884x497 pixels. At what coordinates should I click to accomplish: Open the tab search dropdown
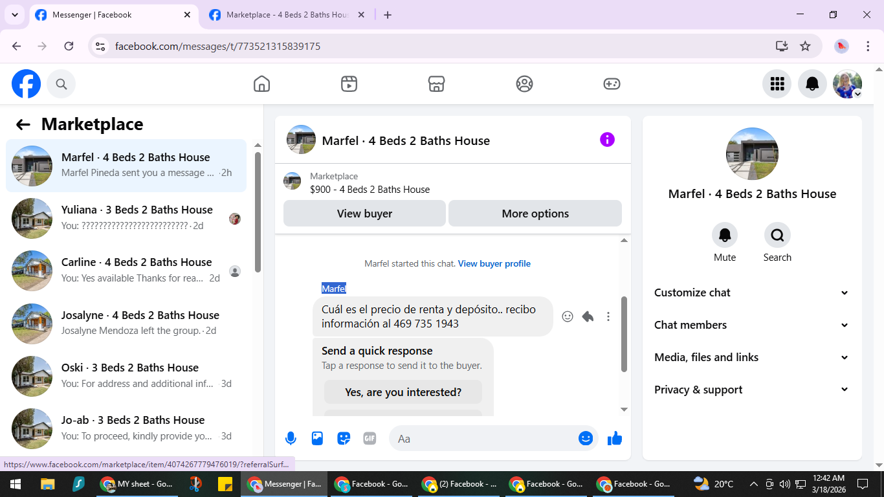click(14, 15)
